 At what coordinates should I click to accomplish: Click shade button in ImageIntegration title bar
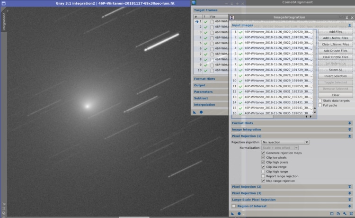click(x=346, y=18)
